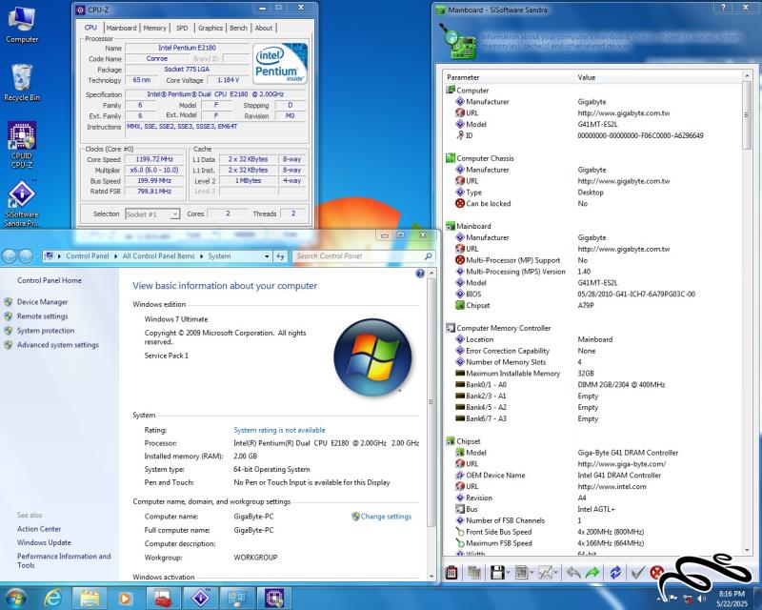Click the blue refresh icon in Sandra toolbar
The height and width of the screenshot is (610, 762).
615,573
